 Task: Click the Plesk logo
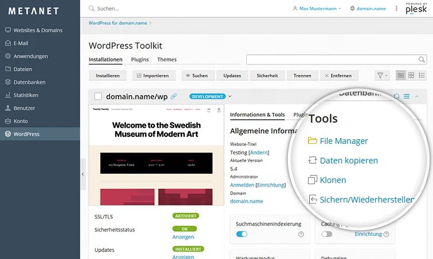pyautogui.click(x=416, y=8)
